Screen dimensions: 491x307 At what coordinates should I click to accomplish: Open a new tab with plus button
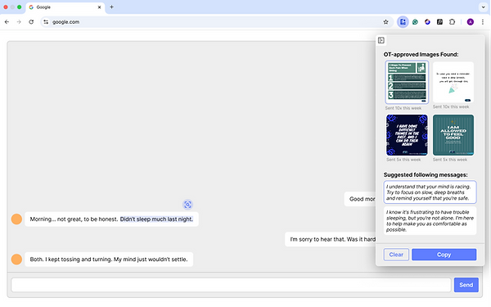tap(111, 7)
